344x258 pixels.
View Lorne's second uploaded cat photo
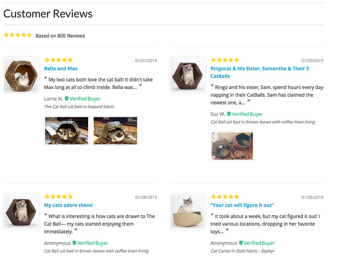click(115, 130)
